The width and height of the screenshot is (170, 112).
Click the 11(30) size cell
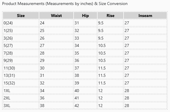coord(21,68)
